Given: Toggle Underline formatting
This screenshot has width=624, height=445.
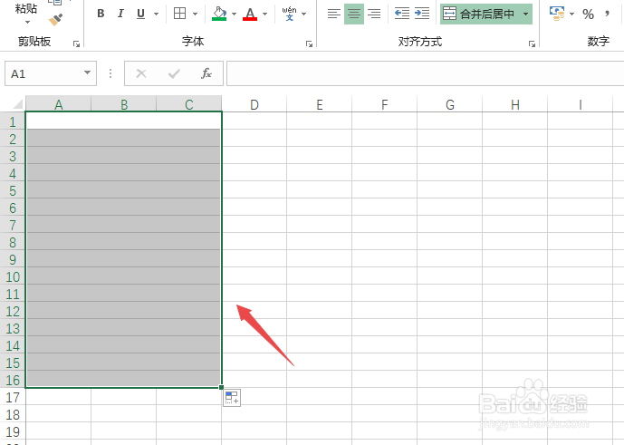Looking at the screenshot, I should [140, 14].
